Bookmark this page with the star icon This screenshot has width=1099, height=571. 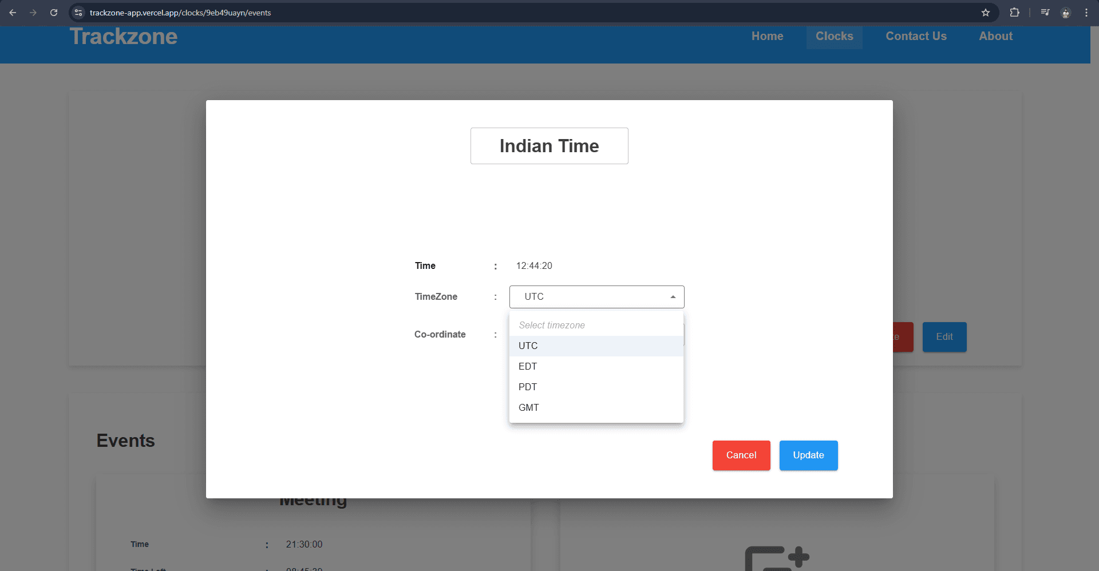pyautogui.click(x=986, y=13)
